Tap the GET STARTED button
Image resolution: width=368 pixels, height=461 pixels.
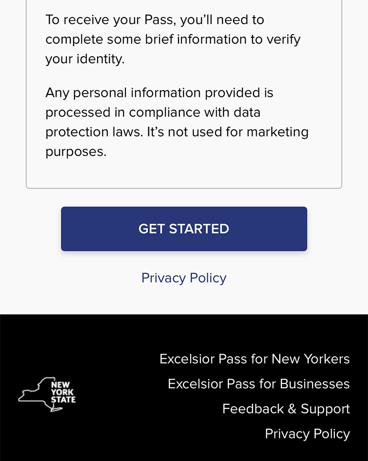coord(184,229)
